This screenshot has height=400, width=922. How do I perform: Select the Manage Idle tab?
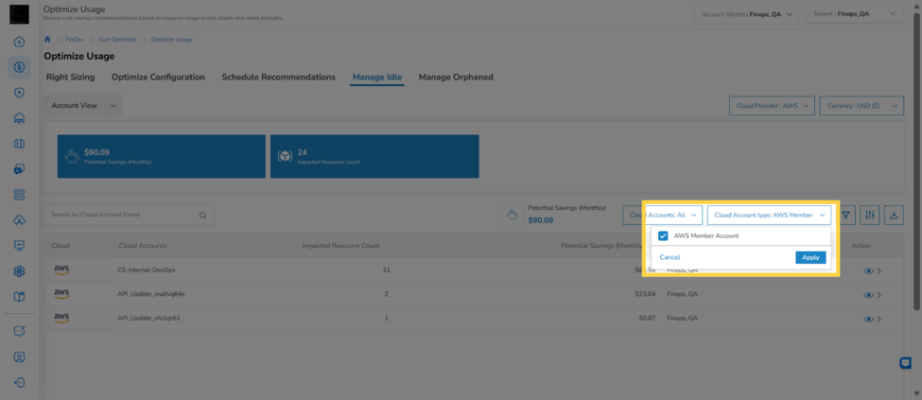[x=377, y=77]
